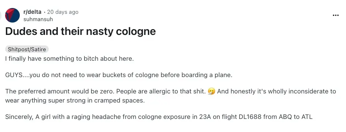Click the line "wear anything super strong in cramped spaces"
The image size is (346, 132).
point(75,101)
